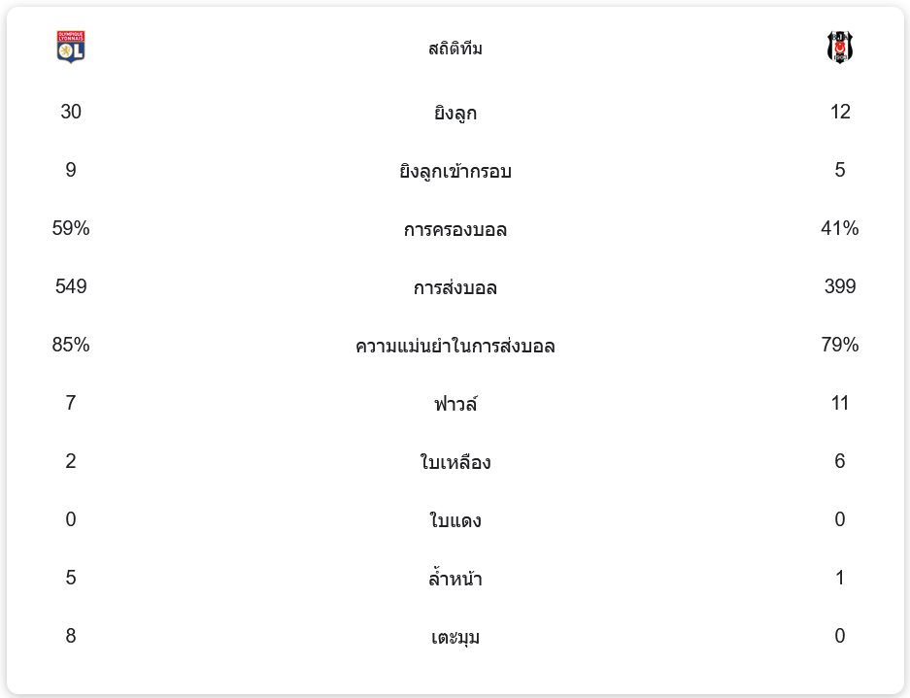Click the ใบแดง red cards label
This screenshot has width=910, height=698.
pyautogui.click(x=455, y=520)
